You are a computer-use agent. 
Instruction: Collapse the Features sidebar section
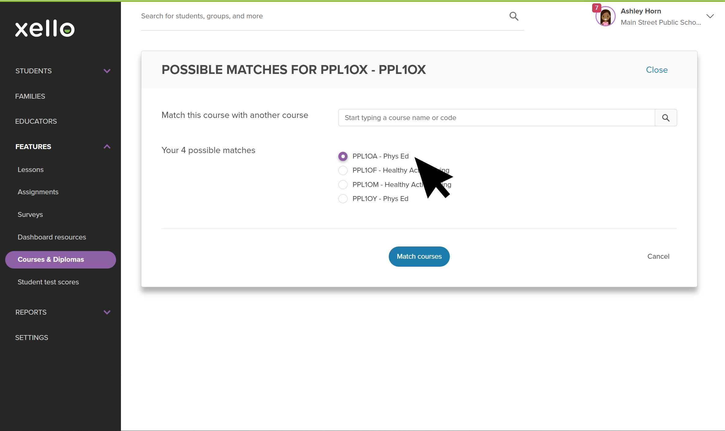107,147
